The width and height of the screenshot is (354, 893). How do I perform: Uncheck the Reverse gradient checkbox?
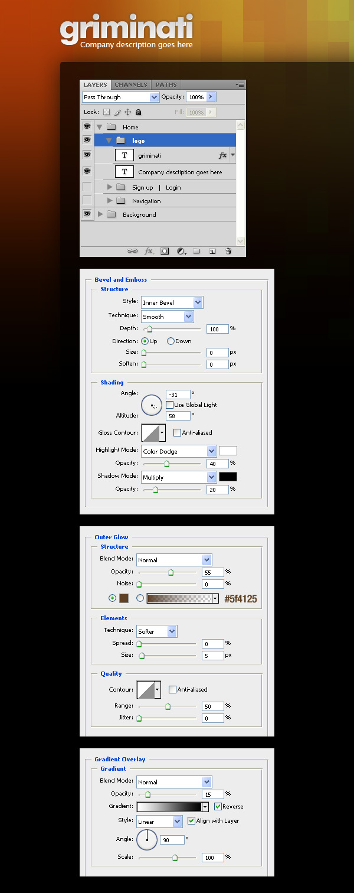click(218, 806)
